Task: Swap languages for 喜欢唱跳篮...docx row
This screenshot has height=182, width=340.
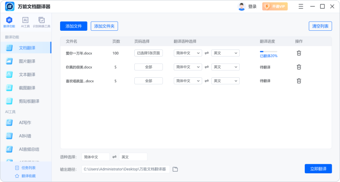Action: click(x=206, y=81)
